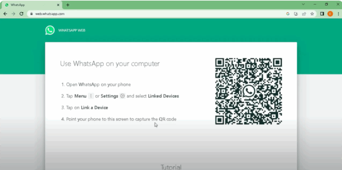This screenshot has height=170, width=342.
Task: Click the Tutorial heading
Action: [x=171, y=167]
